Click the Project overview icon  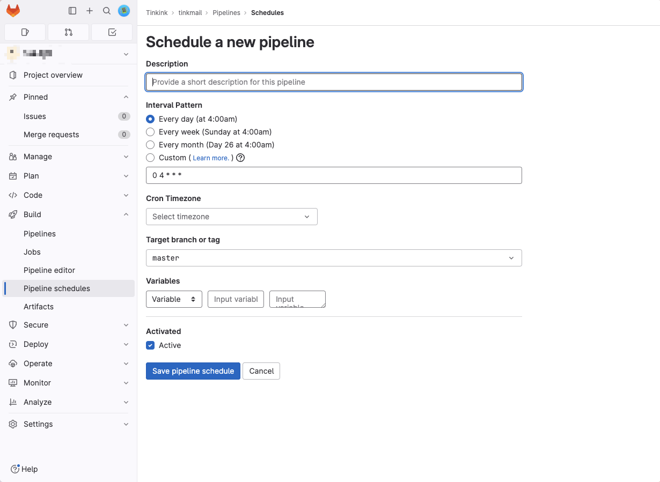tap(13, 75)
